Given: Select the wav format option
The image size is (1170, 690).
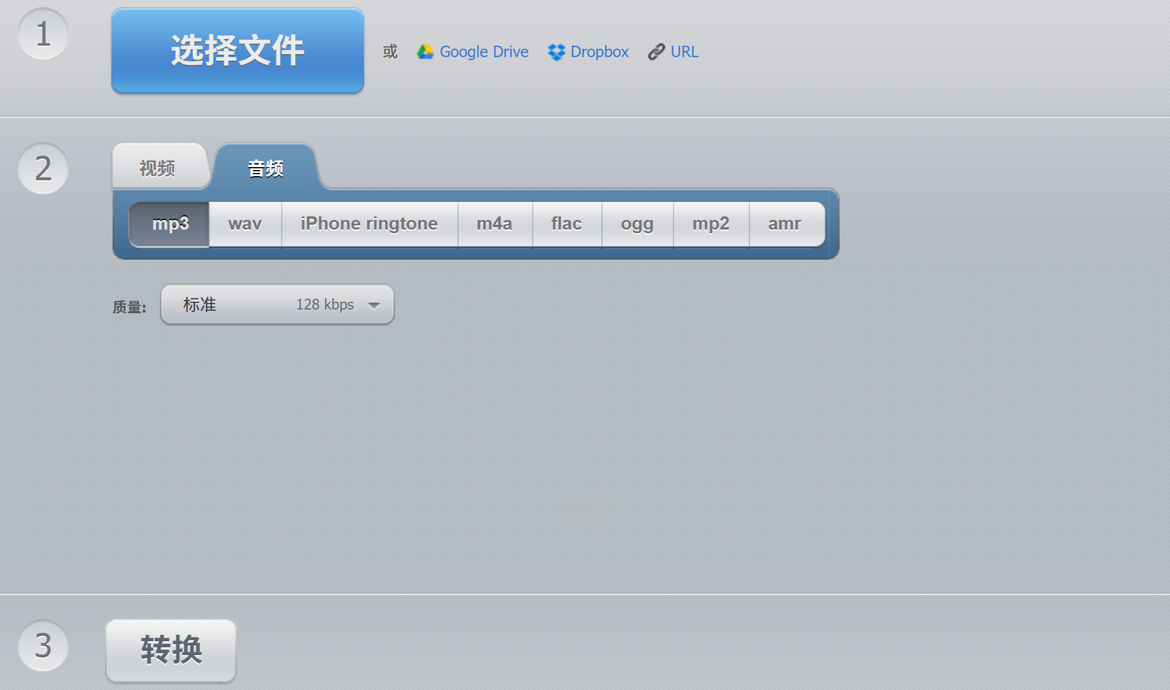Looking at the screenshot, I should (x=245, y=224).
